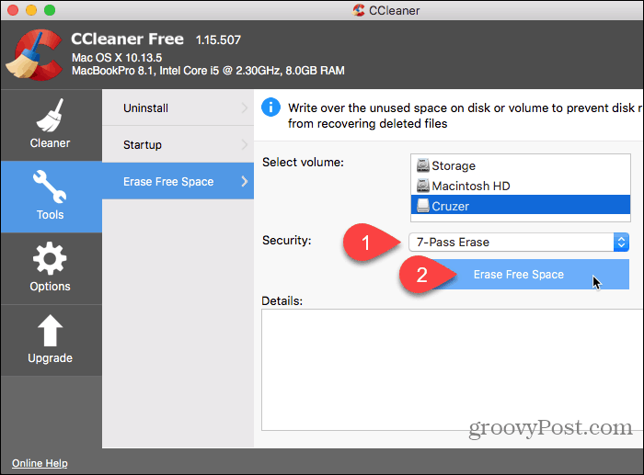This screenshot has height=475, width=644.
Task: Click the Macintosh HD drive icon
Action: tap(422, 186)
